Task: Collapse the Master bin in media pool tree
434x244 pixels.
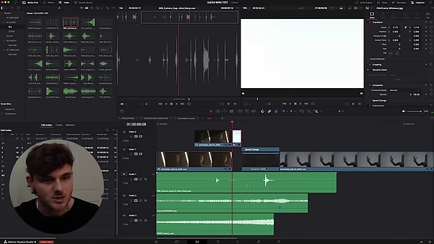Action: [2, 13]
